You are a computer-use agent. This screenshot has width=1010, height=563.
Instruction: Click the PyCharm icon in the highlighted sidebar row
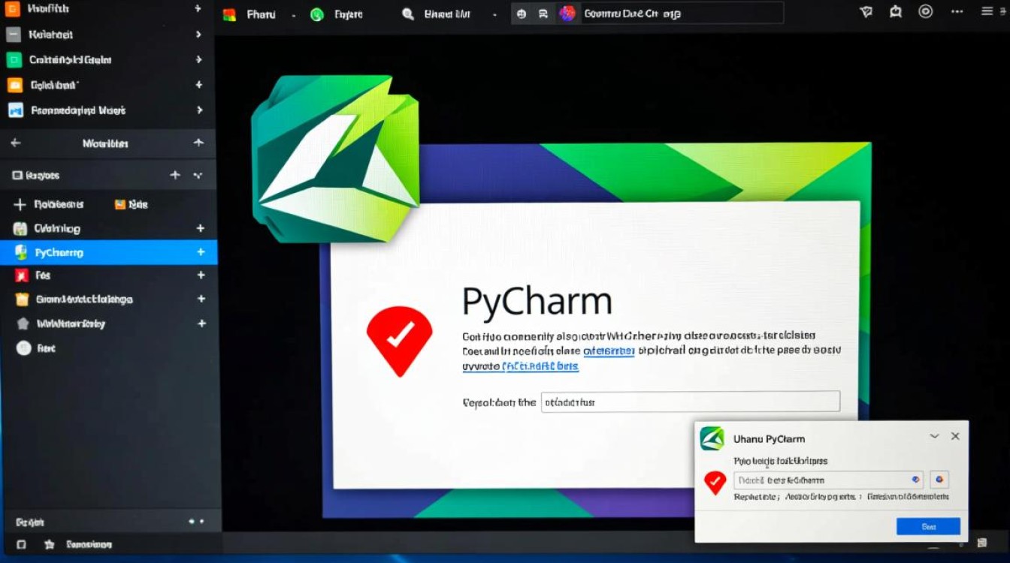21,252
